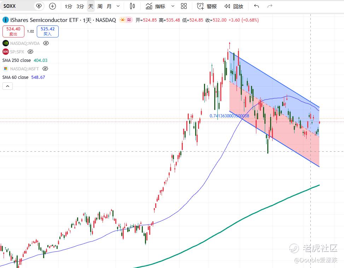Expand the timeframe interval dropdown arrow
The image size is (344, 268).
point(118,6)
